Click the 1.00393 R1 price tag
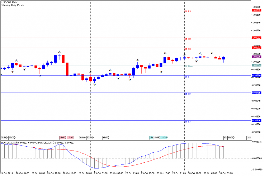264x176 pixels. point(256,48)
